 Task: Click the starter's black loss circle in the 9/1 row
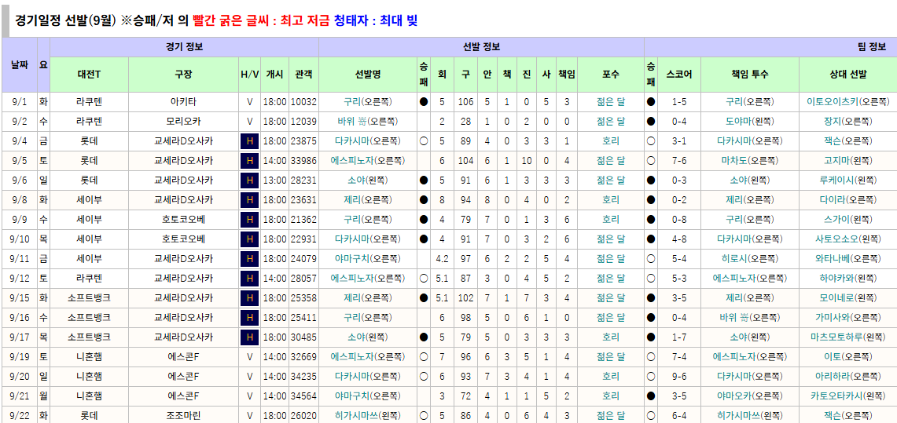coord(423,102)
